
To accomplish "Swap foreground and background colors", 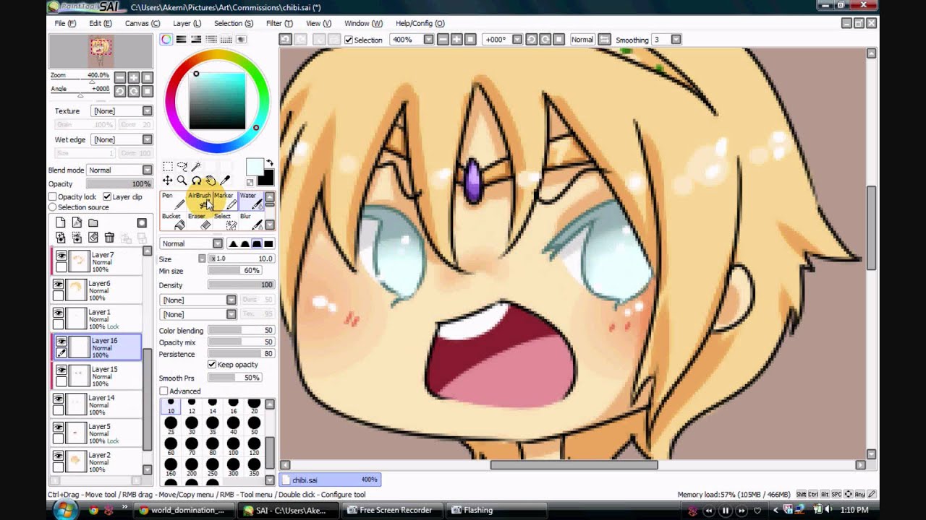I will point(269,163).
